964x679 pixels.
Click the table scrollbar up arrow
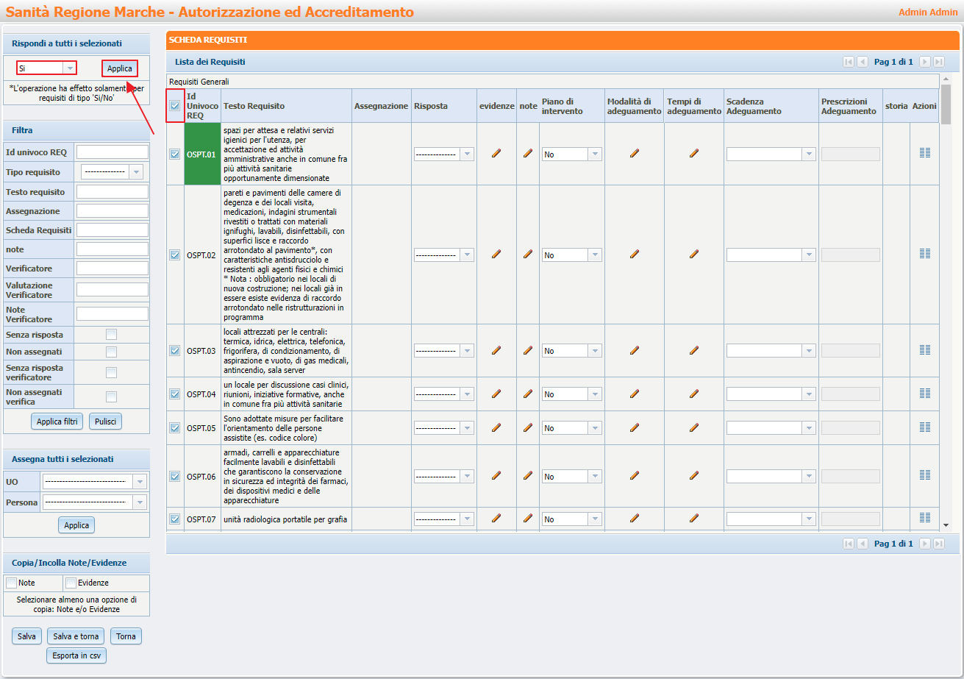pyautogui.click(x=946, y=78)
